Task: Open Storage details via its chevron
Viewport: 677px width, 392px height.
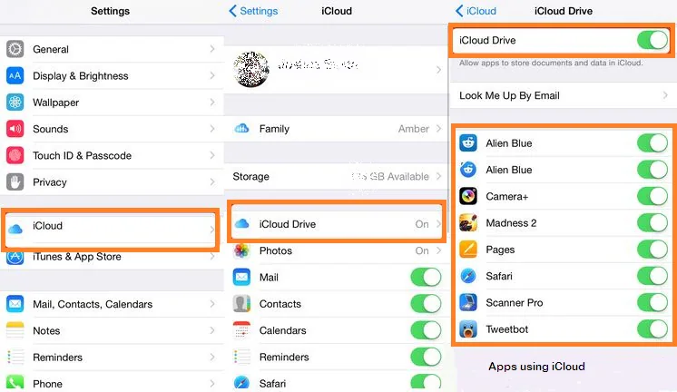Action: click(x=438, y=176)
